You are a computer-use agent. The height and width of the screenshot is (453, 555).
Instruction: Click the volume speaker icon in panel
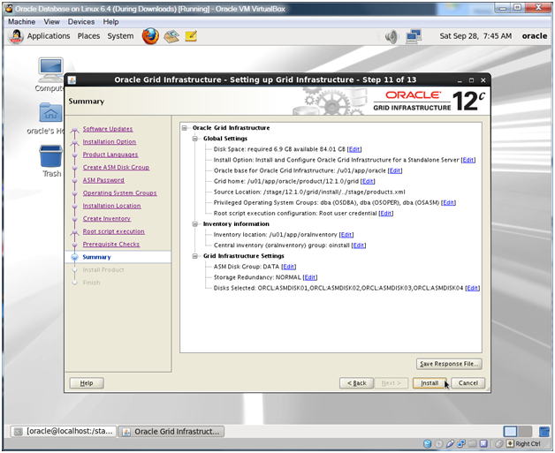coord(392,36)
